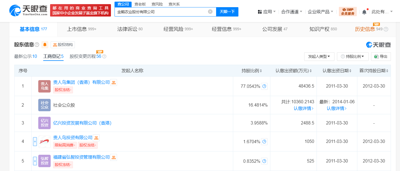
Task: Open the 福建省弘智投资管理有限公司 link
Action: 81,157
